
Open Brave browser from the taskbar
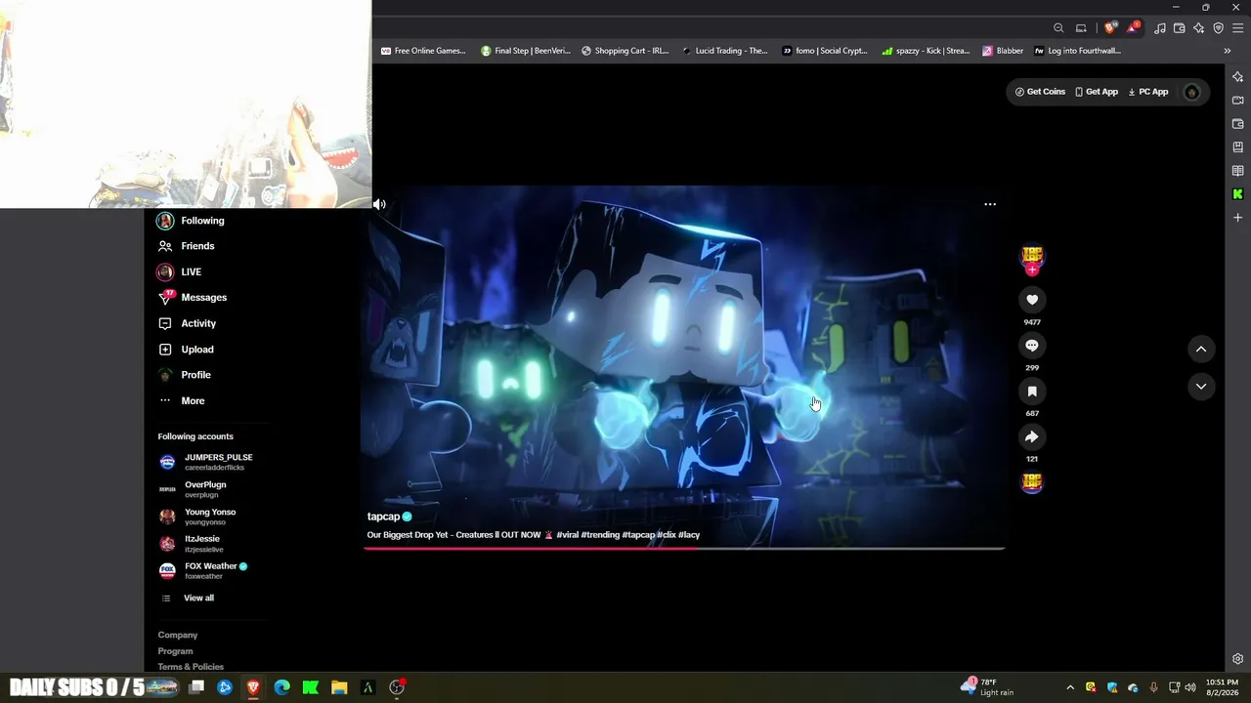(x=253, y=687)
